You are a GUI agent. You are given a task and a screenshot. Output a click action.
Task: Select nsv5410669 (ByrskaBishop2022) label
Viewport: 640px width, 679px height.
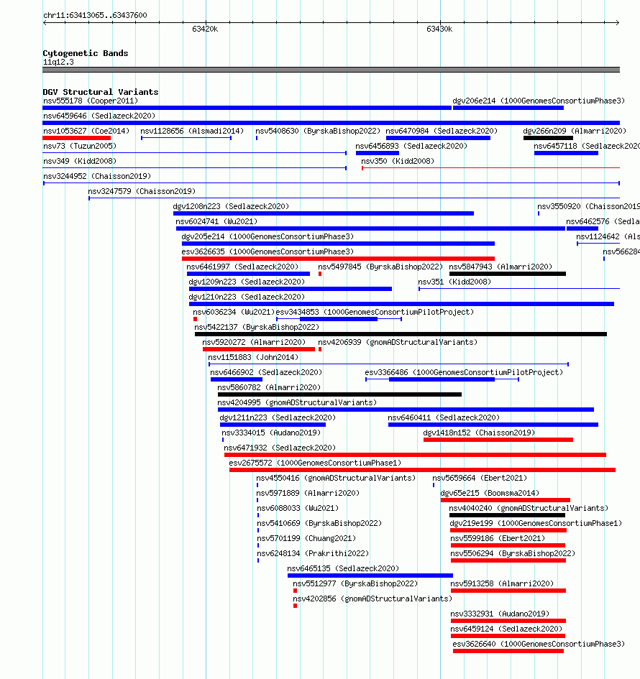click(x=319, y=524)
